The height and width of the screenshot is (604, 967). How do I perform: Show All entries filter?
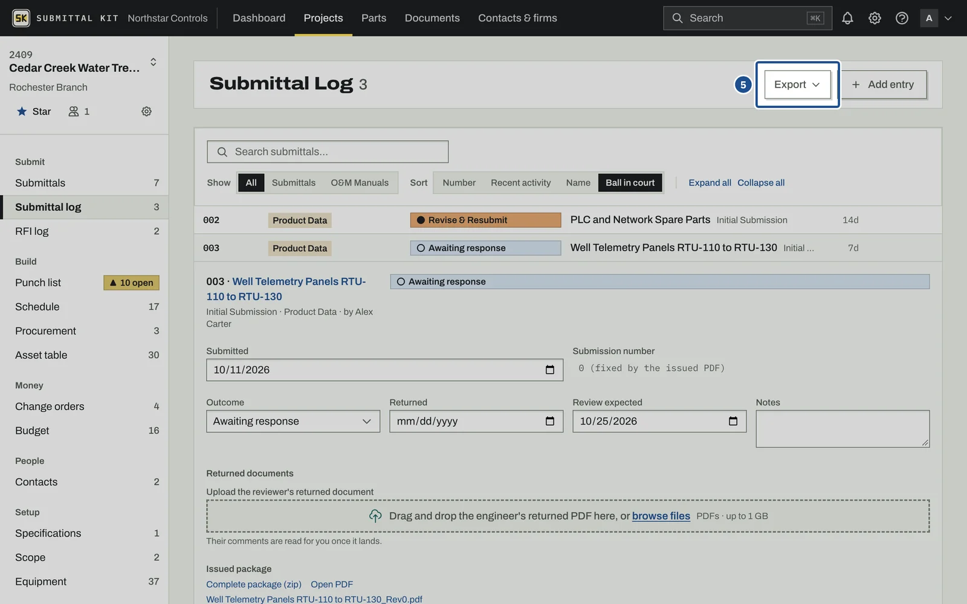pyautogui.click(x=251, y=182)
